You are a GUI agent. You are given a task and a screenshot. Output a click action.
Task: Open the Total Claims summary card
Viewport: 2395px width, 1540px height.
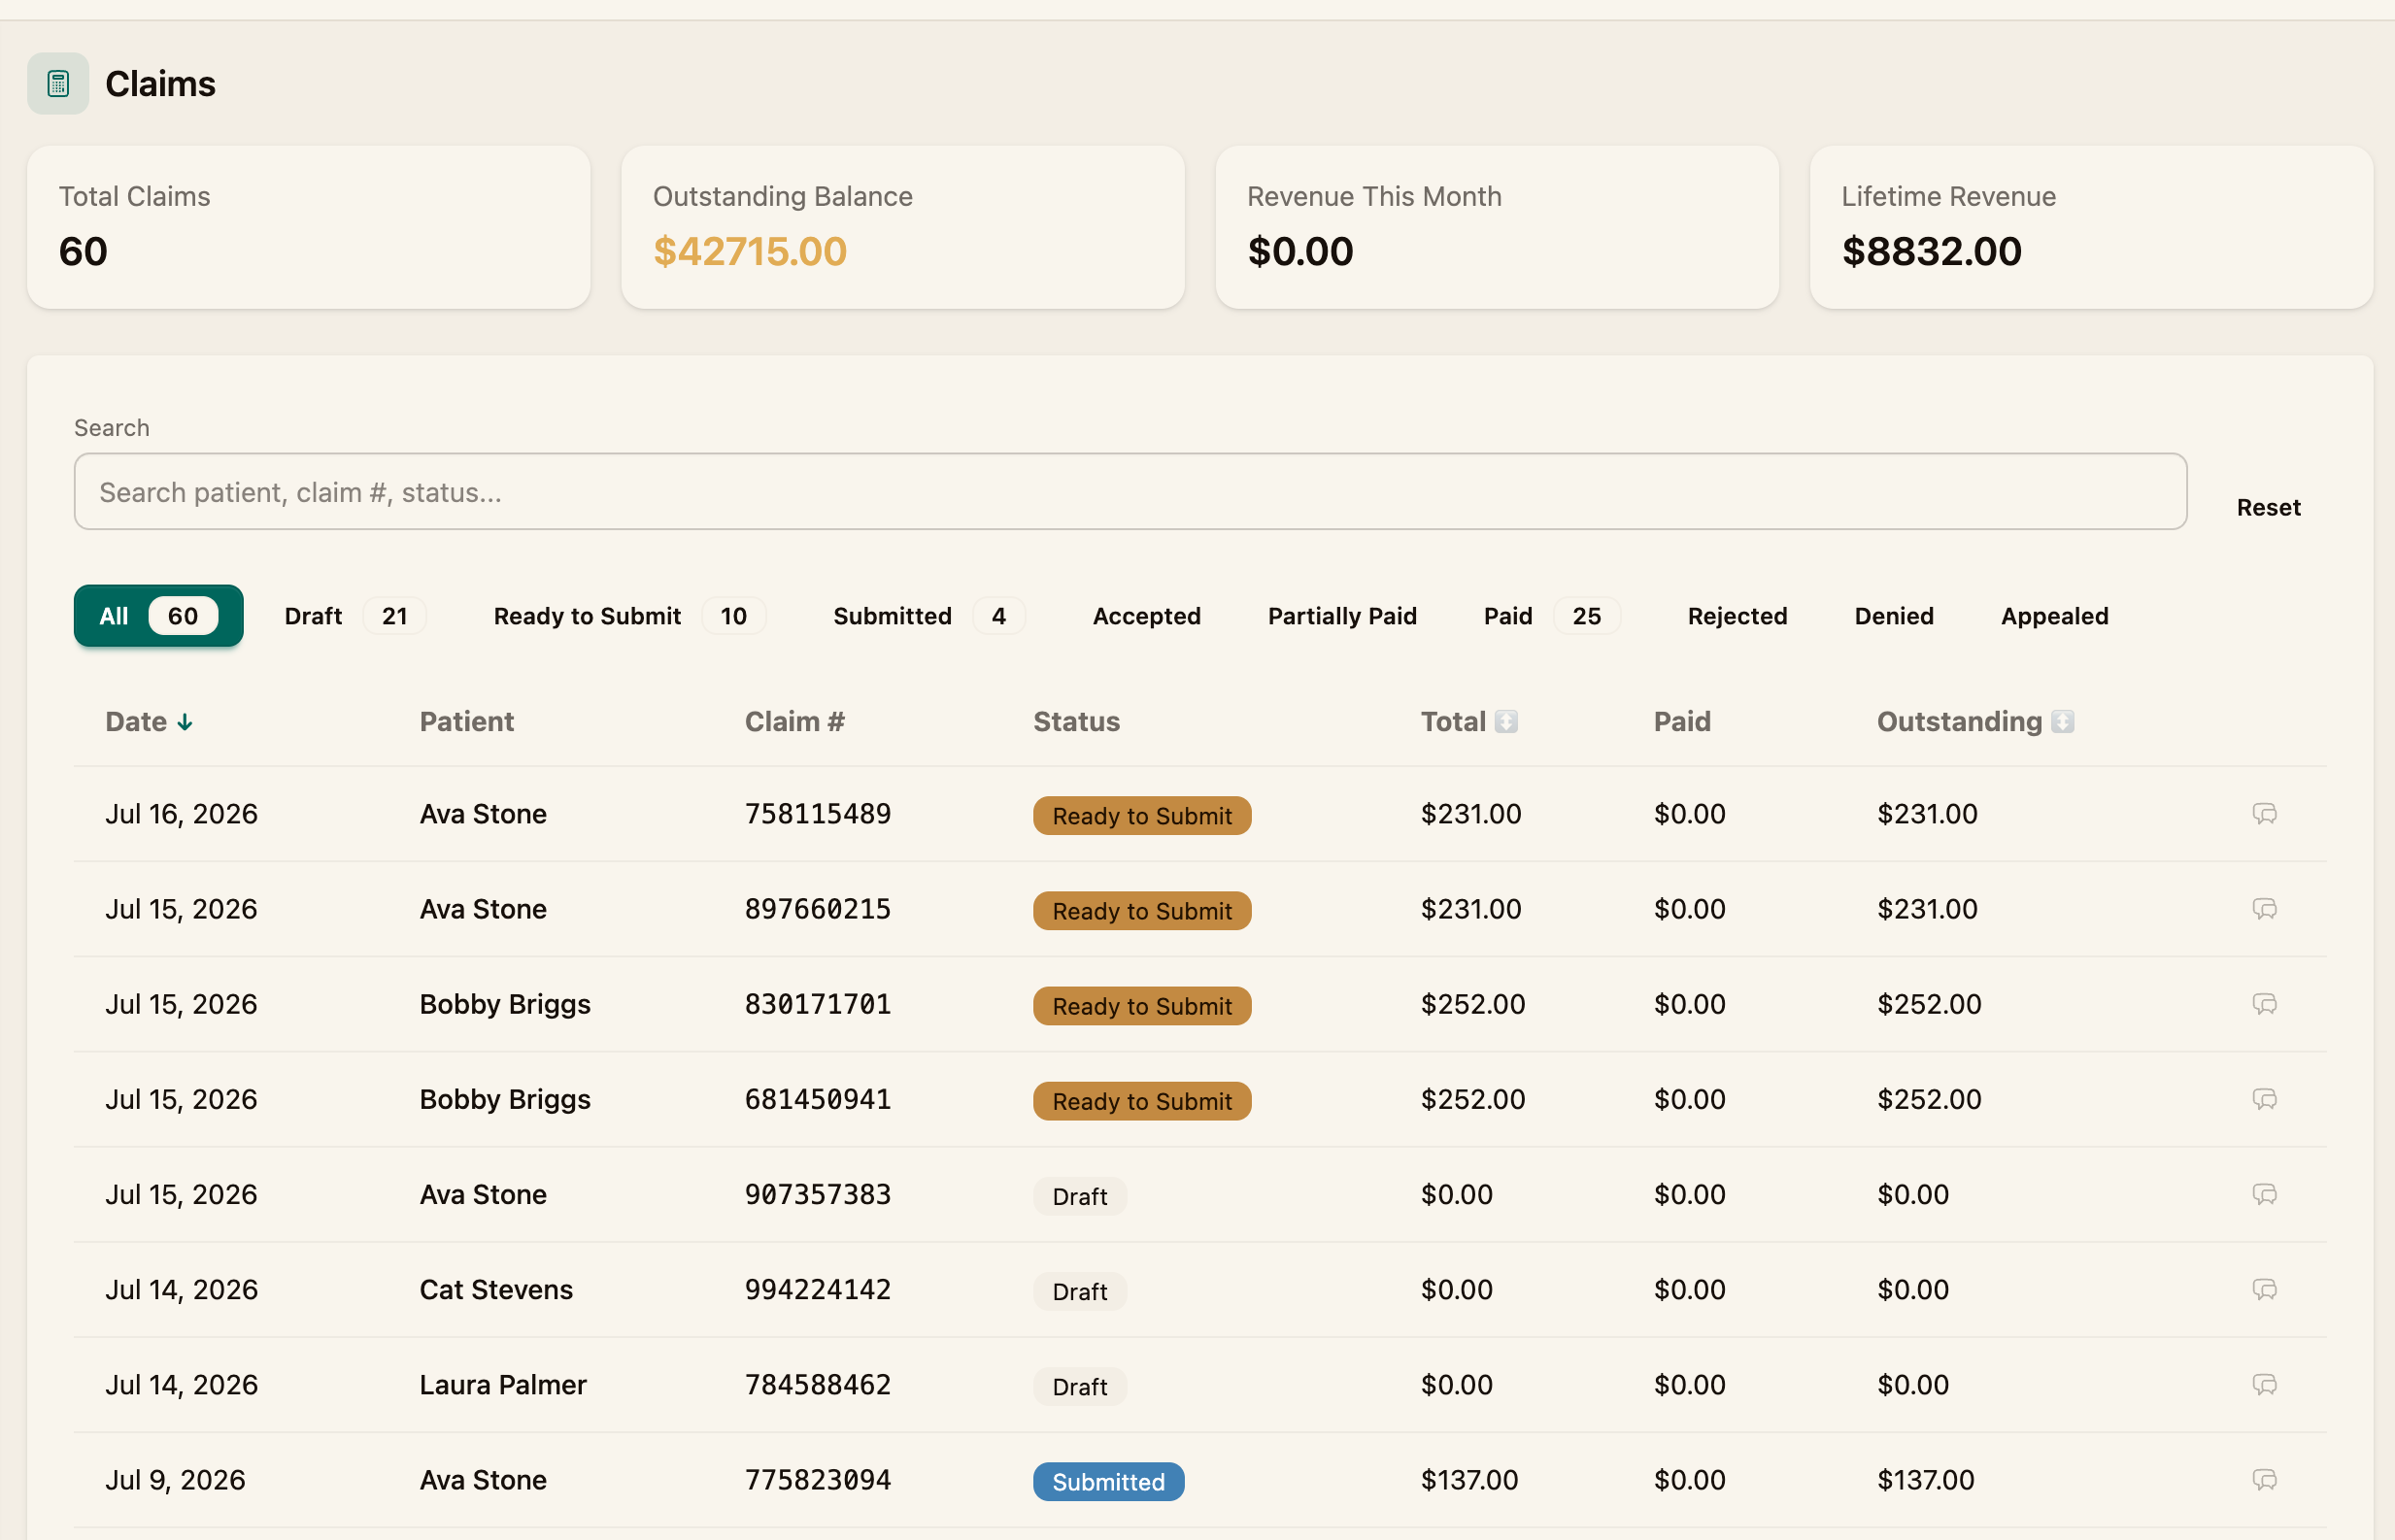[308, 227]
